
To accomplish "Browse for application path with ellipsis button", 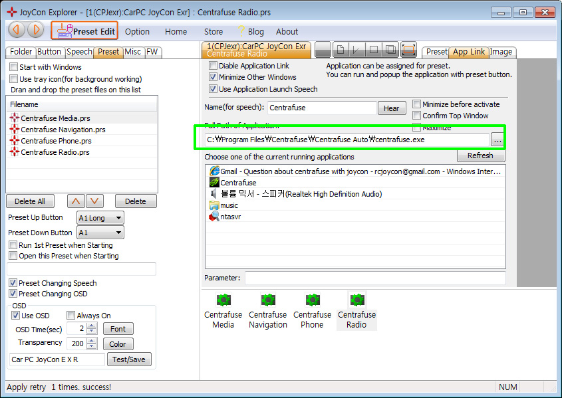I will point(497,140).
